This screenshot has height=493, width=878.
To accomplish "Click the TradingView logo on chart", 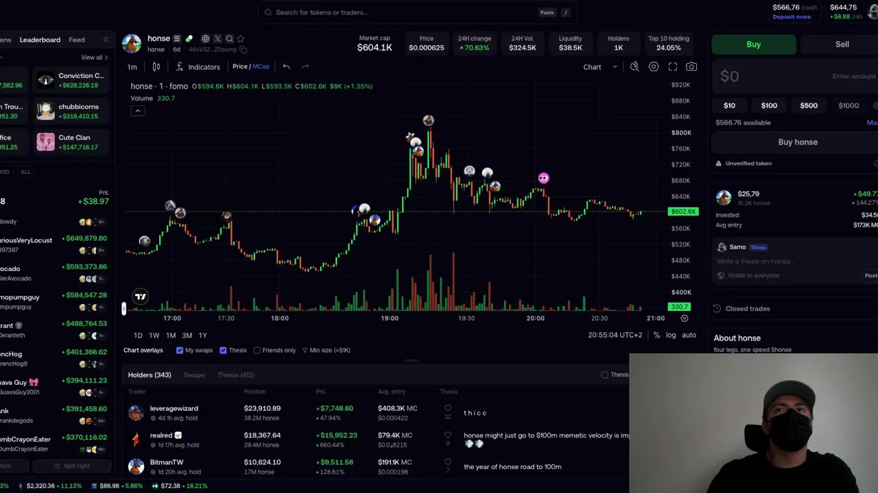I will click(141, 296).
